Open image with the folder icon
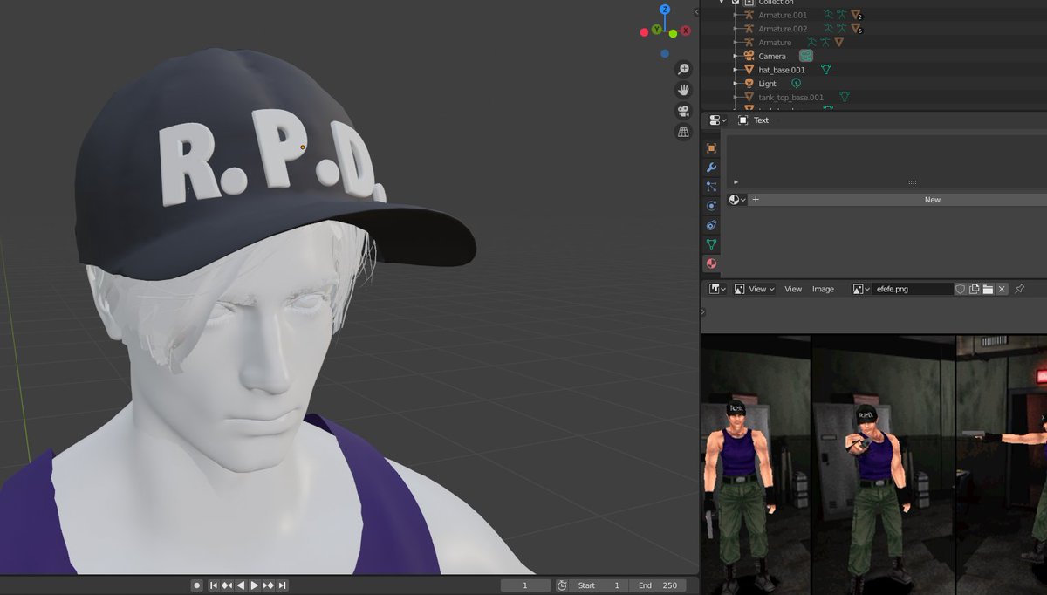 click(x=988, y=289)
